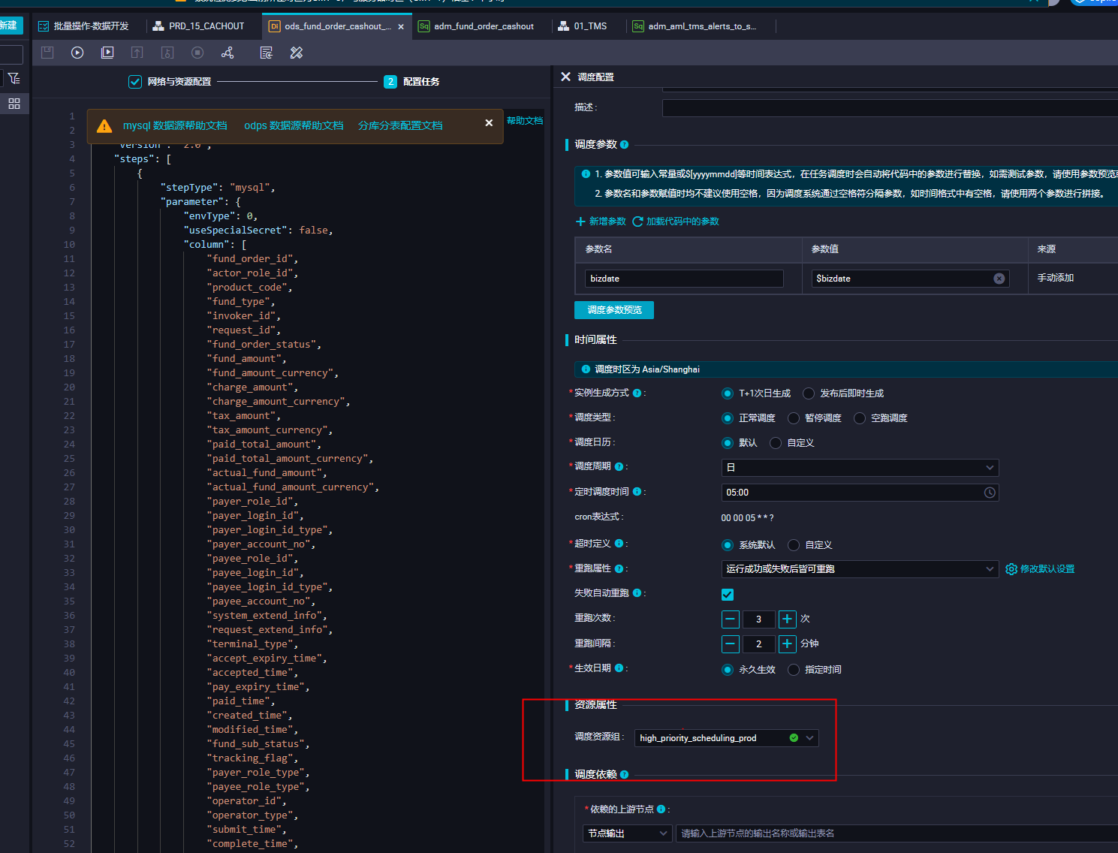The width and height of the screenshot is (1118, 853).
Task: Decrease 重跑次数 with minus button
Action: [x=731, y=619]
